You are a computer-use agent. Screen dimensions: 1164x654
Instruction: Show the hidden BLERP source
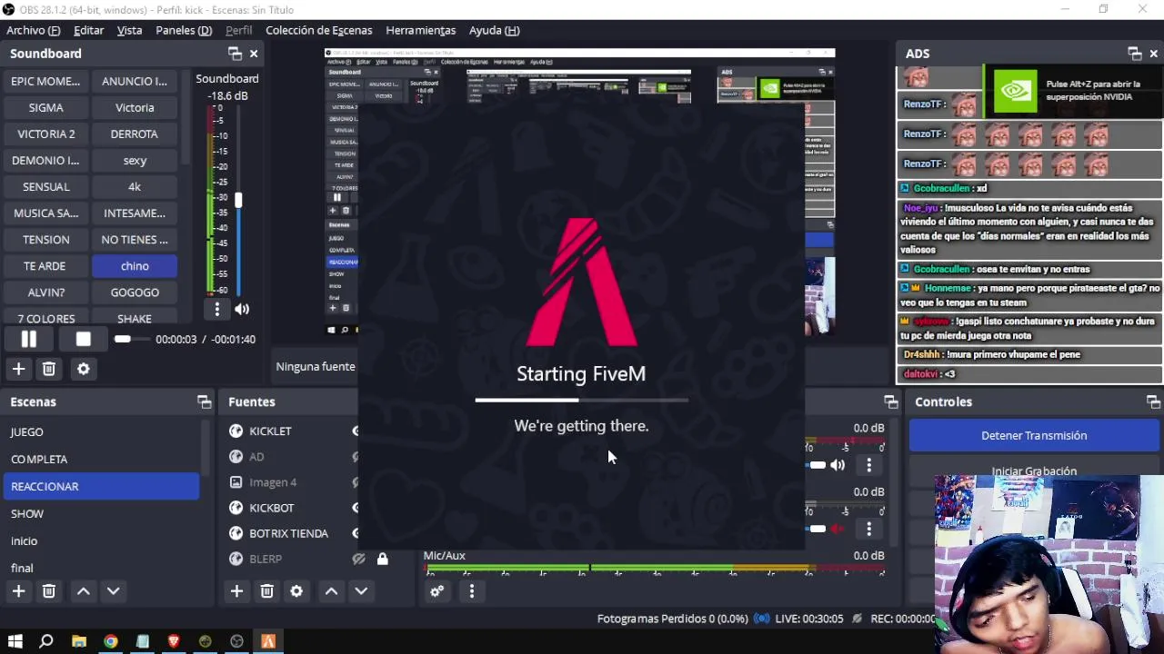(x=358, y=559)
